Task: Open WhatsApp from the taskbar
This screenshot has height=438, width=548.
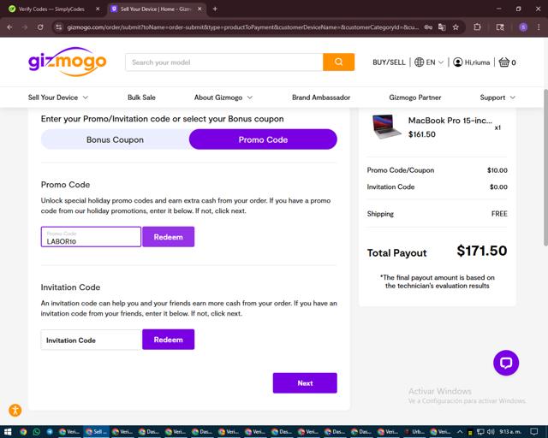Action: coord(36,432)
